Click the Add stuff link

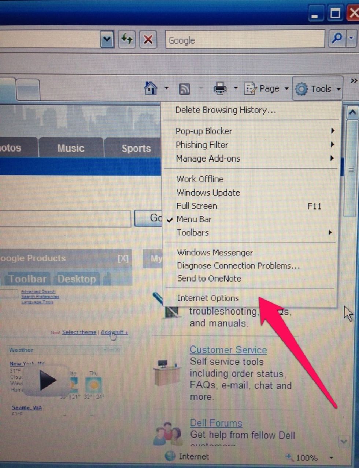tap(114, 333)
